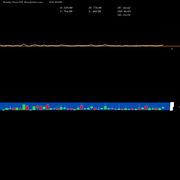This screenshot has height=180, width=180.
Task: Select the close value "C: 764.00"
Action: 66,12
